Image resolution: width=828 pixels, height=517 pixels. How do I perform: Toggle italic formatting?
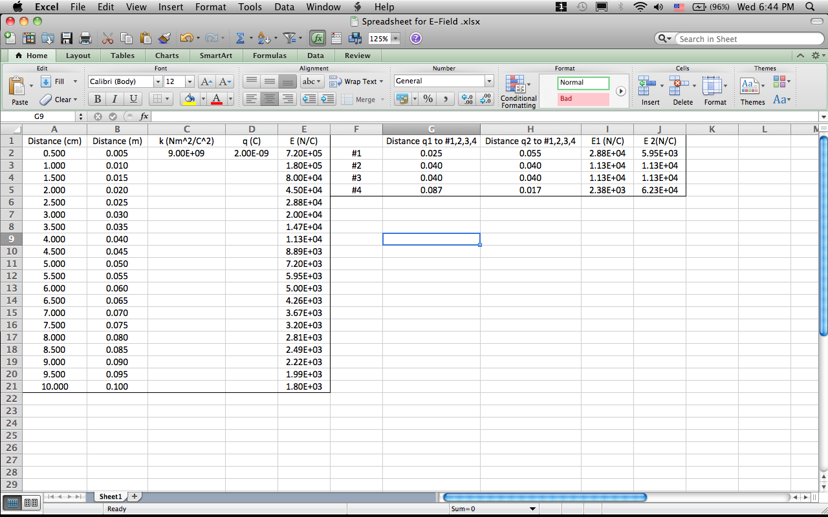coord(113,98)
